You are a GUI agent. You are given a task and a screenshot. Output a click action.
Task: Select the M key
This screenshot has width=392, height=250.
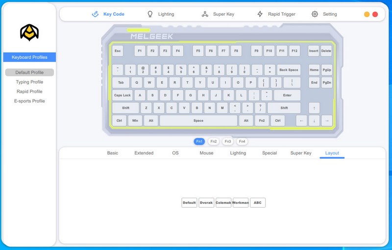[x=222, y=108]
